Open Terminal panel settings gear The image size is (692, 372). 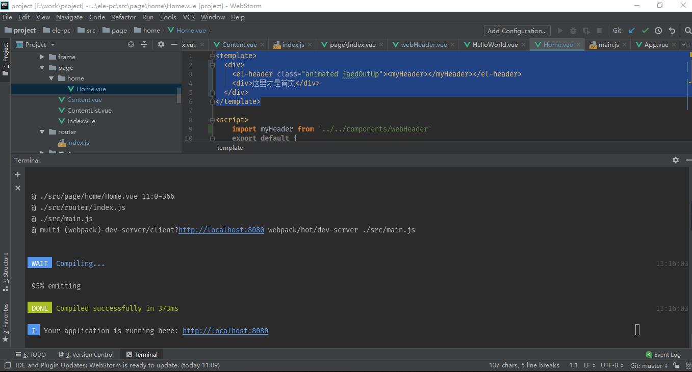click(675, 160)
